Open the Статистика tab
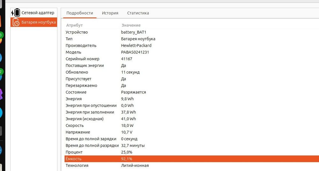This screenshot has height=171, width=319. coord(138,13)
